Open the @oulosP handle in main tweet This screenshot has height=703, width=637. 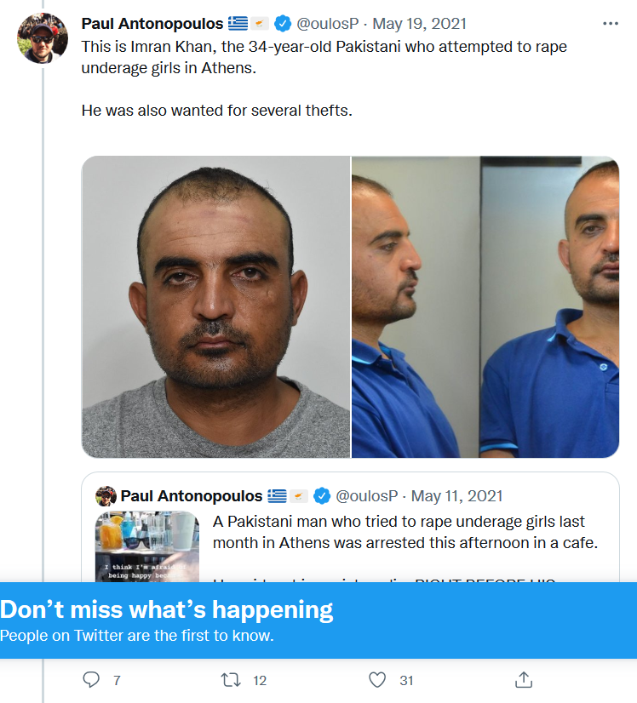[x=328, y=23]
